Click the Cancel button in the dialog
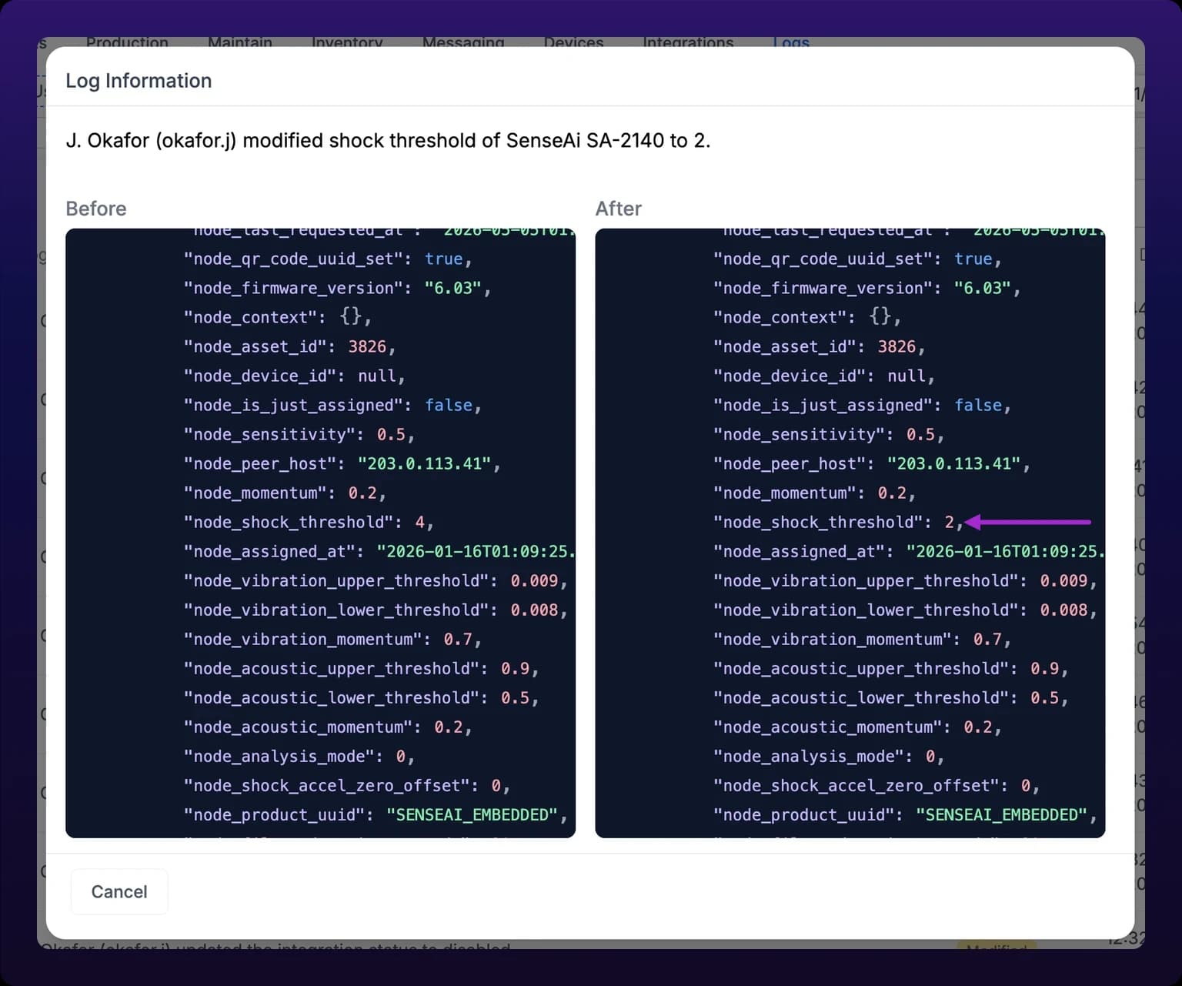 tap(119, 891)
